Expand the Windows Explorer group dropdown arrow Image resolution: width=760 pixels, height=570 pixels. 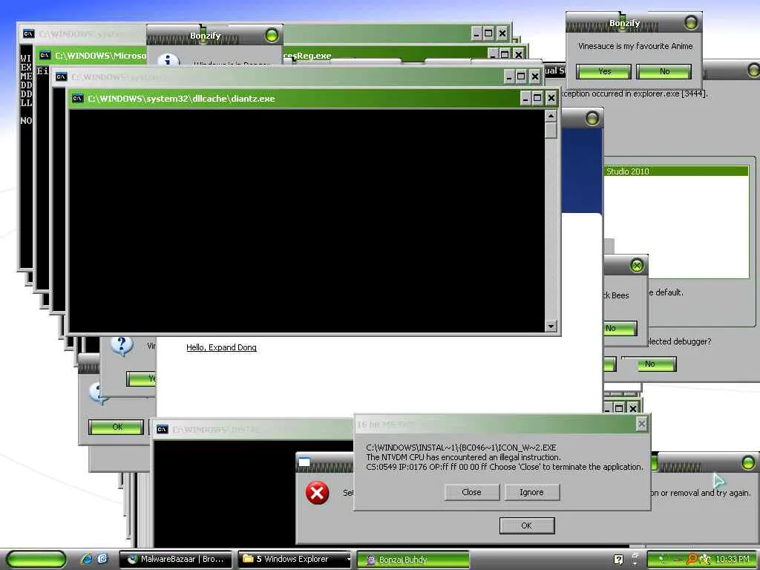coord(349,560)
